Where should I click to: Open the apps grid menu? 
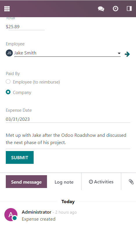(7, 9)
